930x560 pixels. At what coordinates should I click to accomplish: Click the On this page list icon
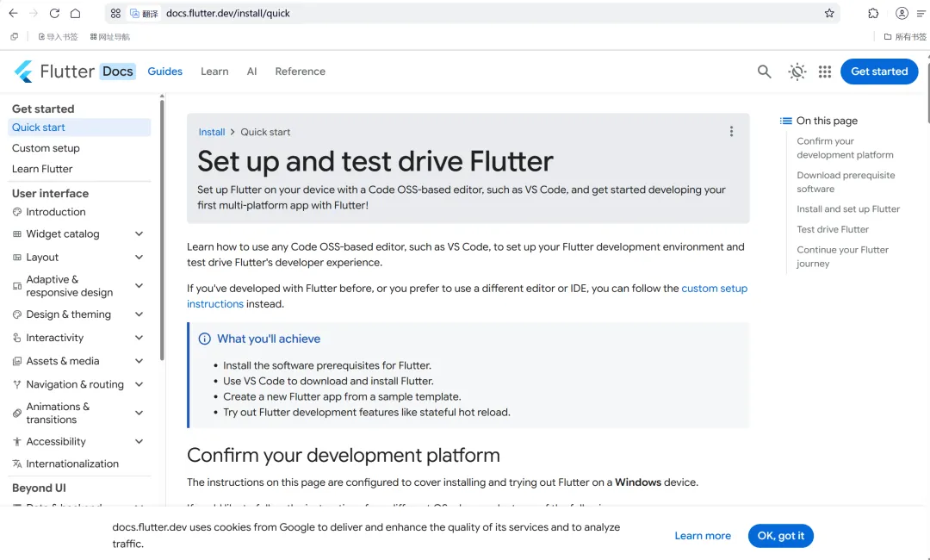[x=786, y=121]
